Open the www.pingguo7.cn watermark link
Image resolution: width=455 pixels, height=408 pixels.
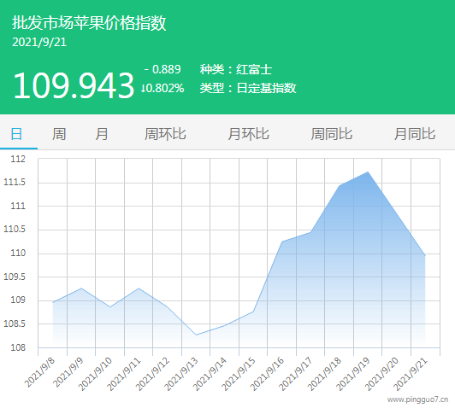pos(417,399)
